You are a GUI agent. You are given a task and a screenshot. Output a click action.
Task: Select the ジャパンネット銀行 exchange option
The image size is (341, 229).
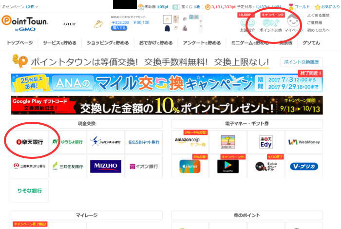tap(106, 142)
